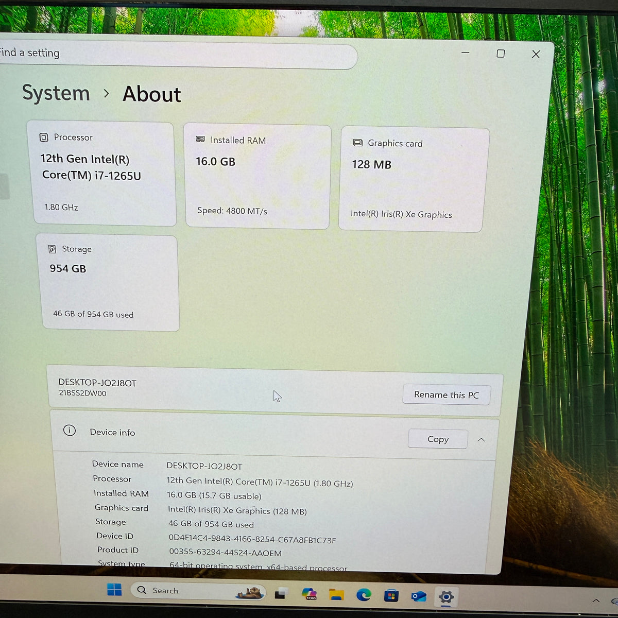The width and height of the screenshot is (618, 618).
Task: Click the 954 GB storage value
Action: click(x=68, y=269)
